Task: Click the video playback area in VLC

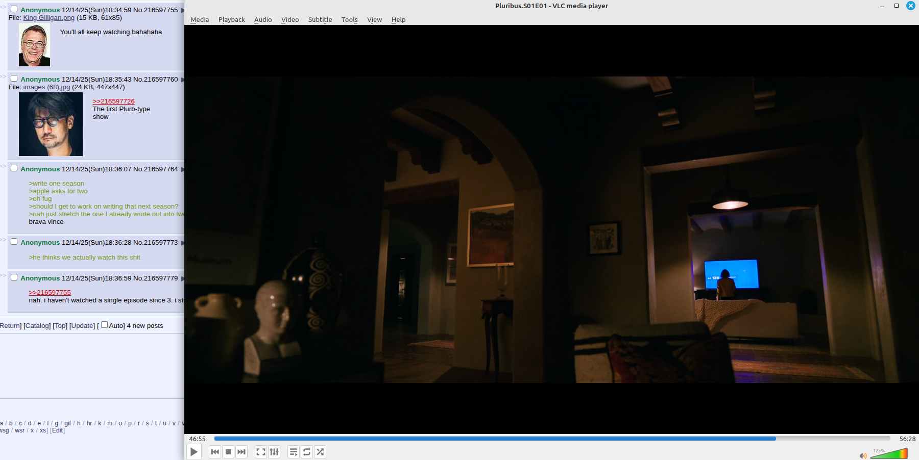Action: 551,229
